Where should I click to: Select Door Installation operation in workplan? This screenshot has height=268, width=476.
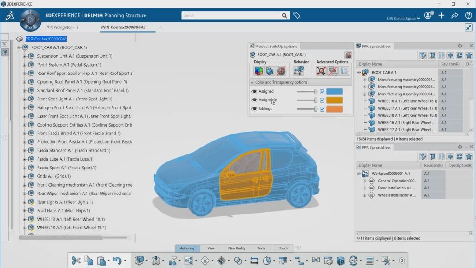coord(396,188)
